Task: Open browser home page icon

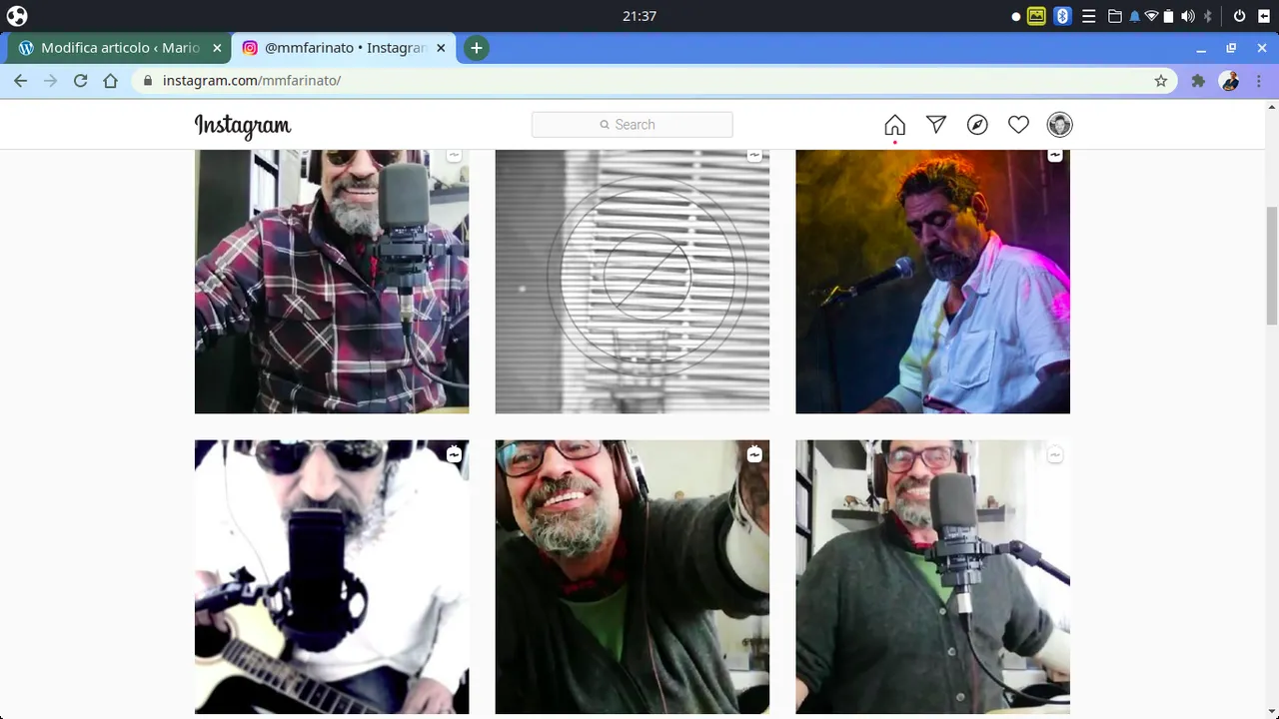Action: click(x=110, y=81)
